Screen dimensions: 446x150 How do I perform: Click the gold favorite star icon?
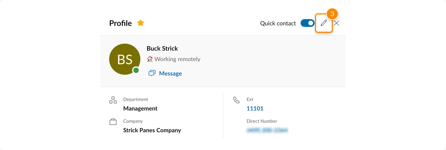[140, 23]
